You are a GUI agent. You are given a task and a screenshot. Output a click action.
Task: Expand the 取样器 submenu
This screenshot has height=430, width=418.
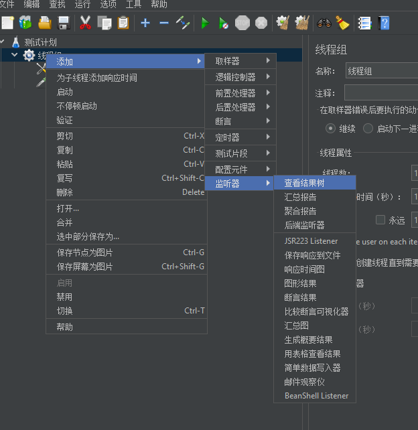click(240, 61)
